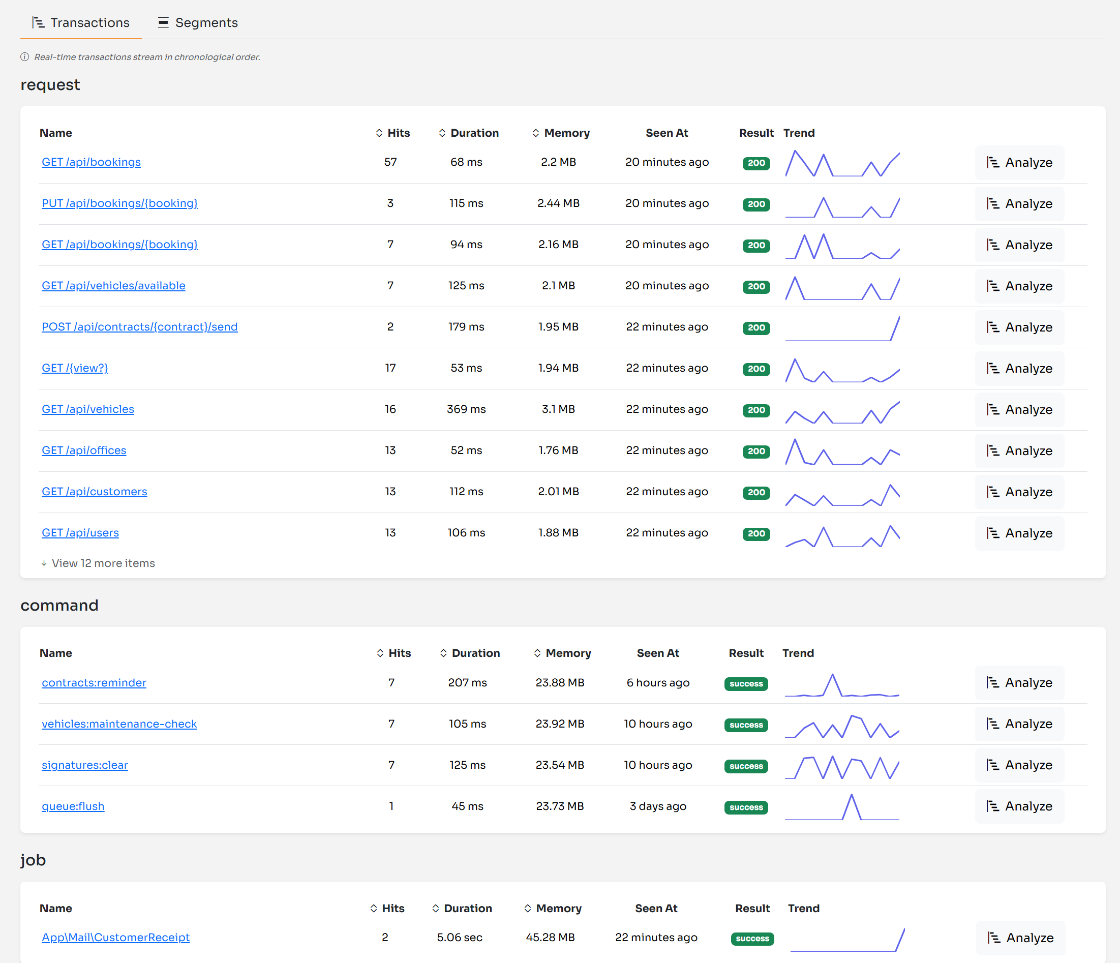Click the trend sparkline for GET /api/offices
Image resolution: width=1120 pixels, height=963 pixels.
[842, 451]
